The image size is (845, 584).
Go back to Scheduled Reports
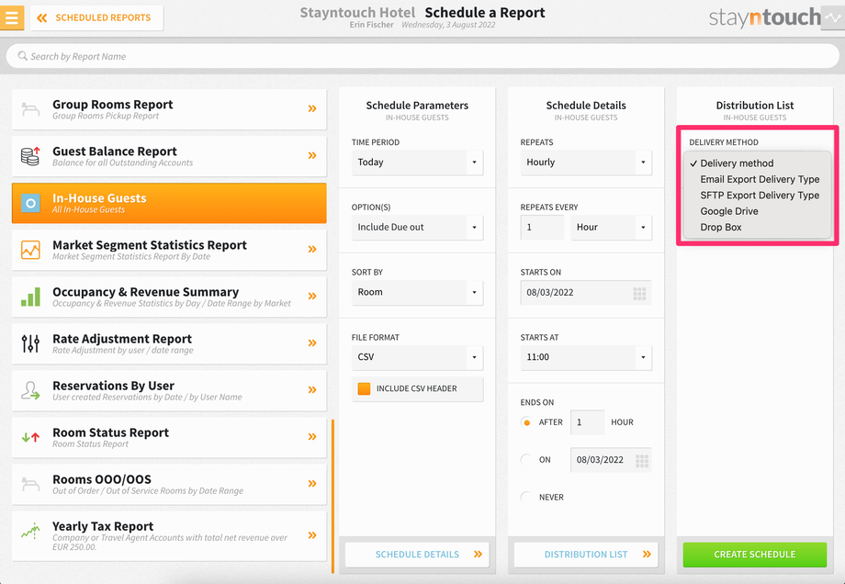click(x=97, y=17)
